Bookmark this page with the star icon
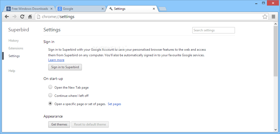The width and height of the screenshot is (280, 134). [265, 17]
